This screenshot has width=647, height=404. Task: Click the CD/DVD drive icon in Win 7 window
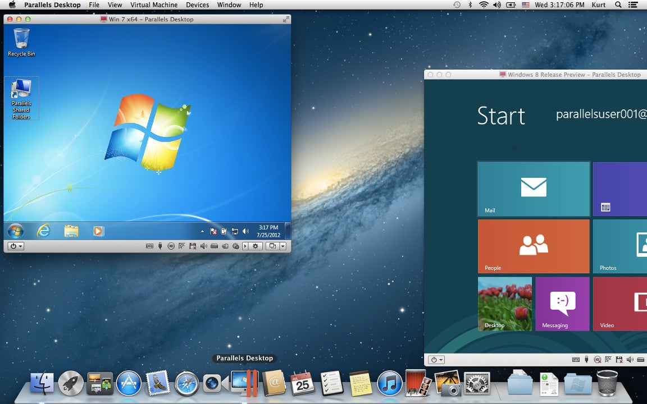[171, 246]
